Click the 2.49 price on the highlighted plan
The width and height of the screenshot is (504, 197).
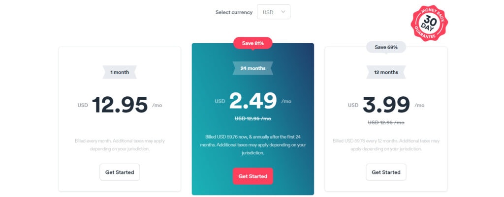point(253,101)
